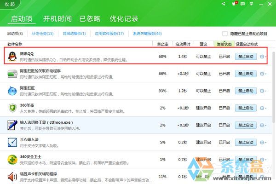This screenshot has height=184, width=276.
Task: Select 系统关键服务(44) sub-tab
Action: coord(147,34)
